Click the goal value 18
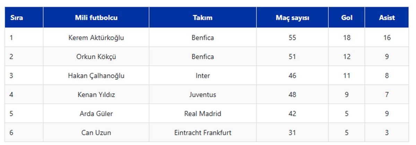416x145 pixels. pyautogui.click(x=347, y=38)
